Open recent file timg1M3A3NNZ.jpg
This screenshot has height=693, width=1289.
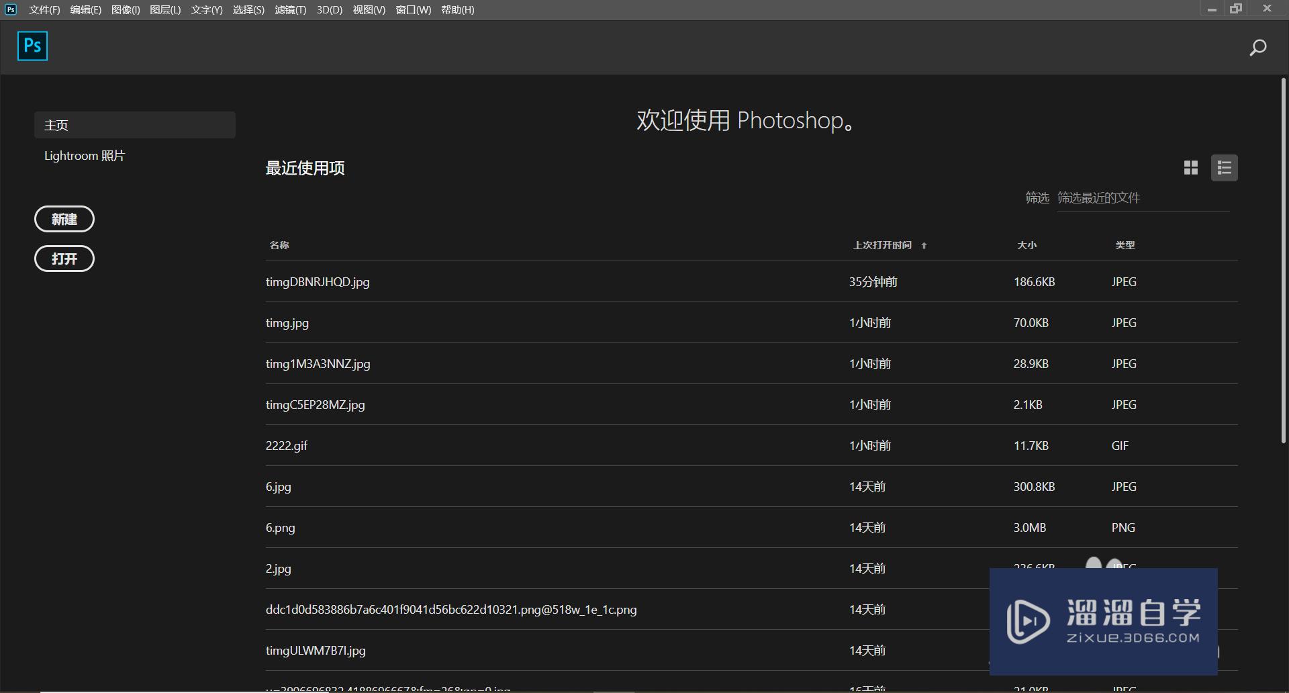click(x=318, y=364)
